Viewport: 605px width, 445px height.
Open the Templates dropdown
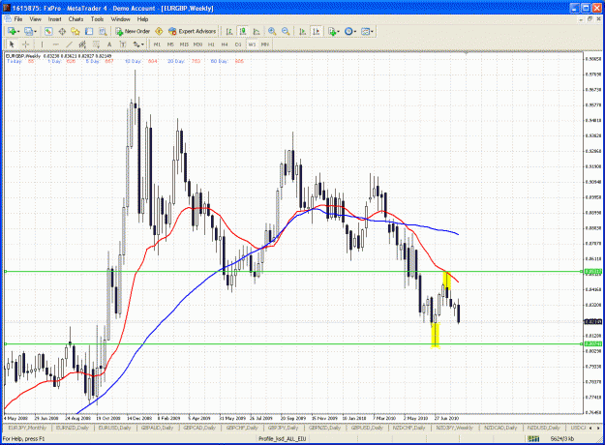click(367, 32)
